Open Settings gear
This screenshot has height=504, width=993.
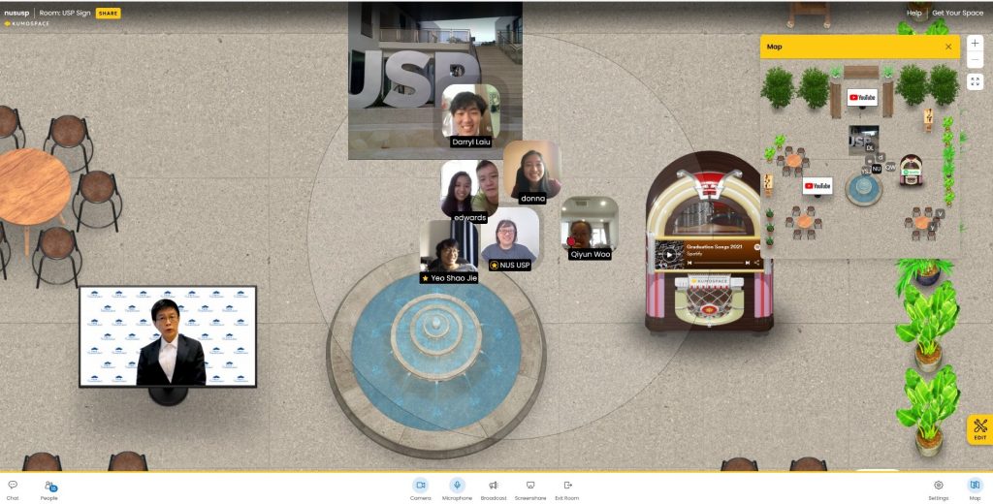pyautogui.click(x=938, y=488)
